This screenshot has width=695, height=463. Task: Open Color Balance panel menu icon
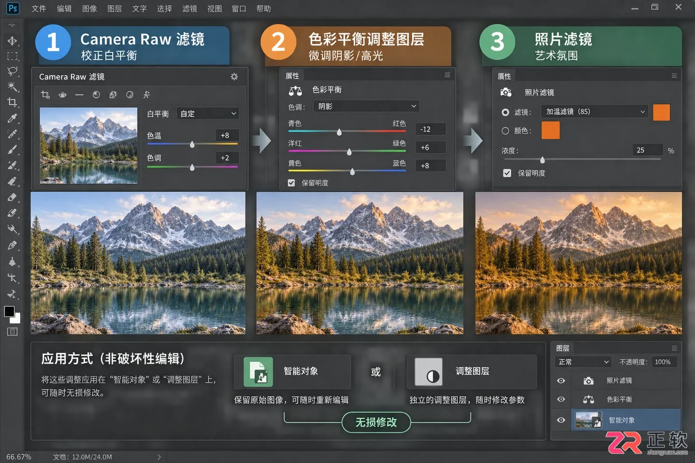coord(447,75)
